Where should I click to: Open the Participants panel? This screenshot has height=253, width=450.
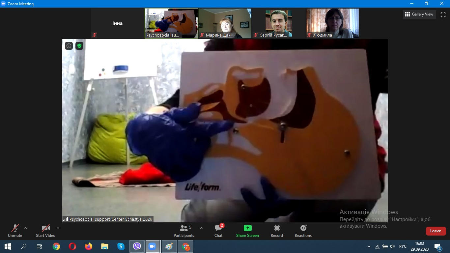(x=184, y=231)
